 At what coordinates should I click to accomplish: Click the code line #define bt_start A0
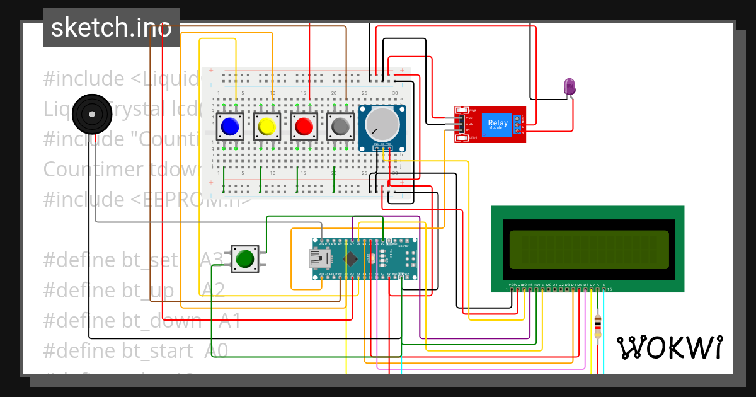(x=135, y=350)
